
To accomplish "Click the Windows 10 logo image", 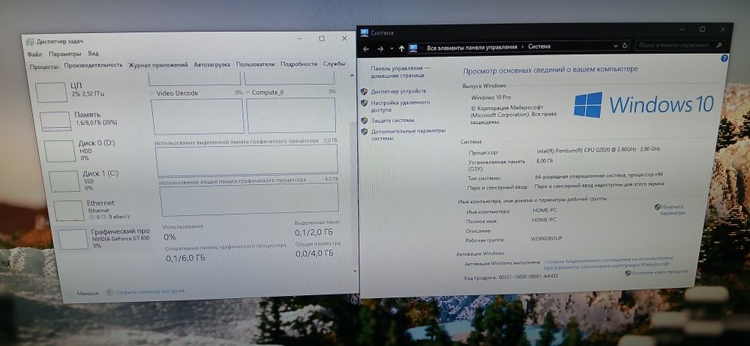I will pos(643,105).
